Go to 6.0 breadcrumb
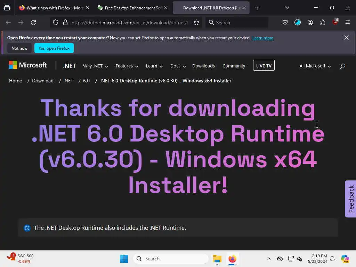Screen dimensions: 356x267 pyautogui.click(x=86, y=81)
